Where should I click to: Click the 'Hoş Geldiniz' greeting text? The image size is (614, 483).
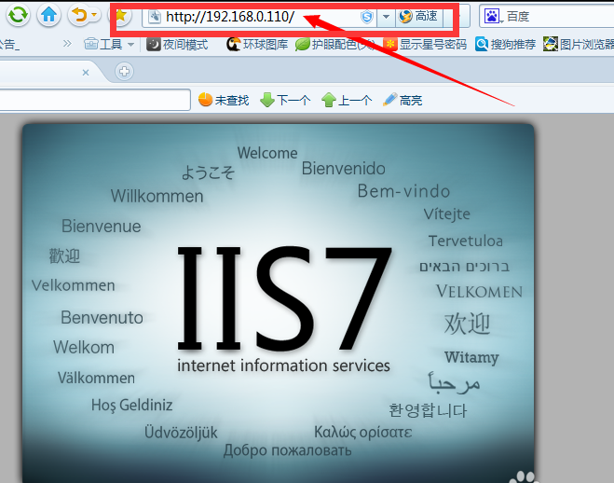(x=132, y=405)
